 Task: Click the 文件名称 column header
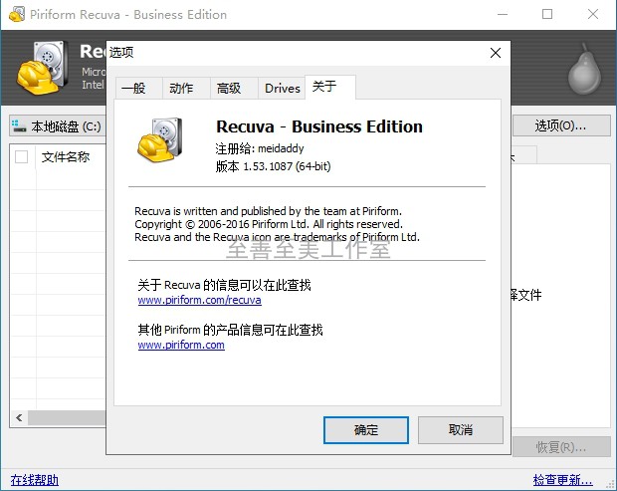point(66,157)
